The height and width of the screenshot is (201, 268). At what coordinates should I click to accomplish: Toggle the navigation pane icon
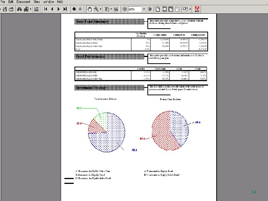tap(36, 9)
